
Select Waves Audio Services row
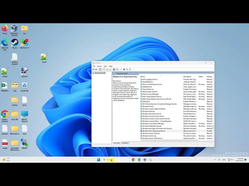coord(176,92)
